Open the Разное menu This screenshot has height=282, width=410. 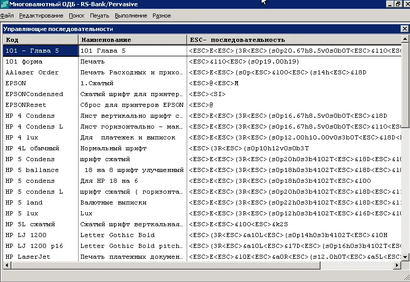tap(161, 16)
